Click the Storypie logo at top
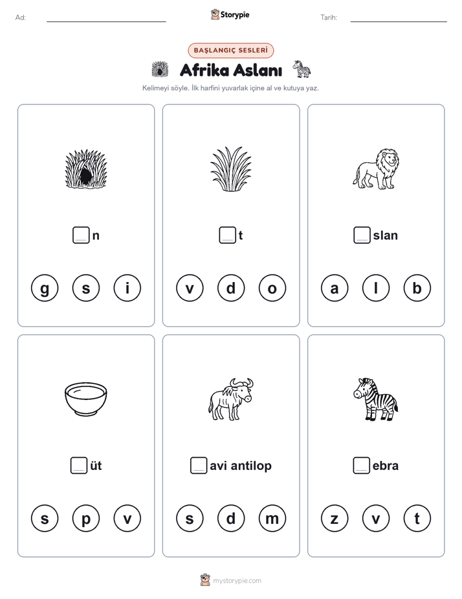Viewport: 462px width, 599px height. [230, 14]
